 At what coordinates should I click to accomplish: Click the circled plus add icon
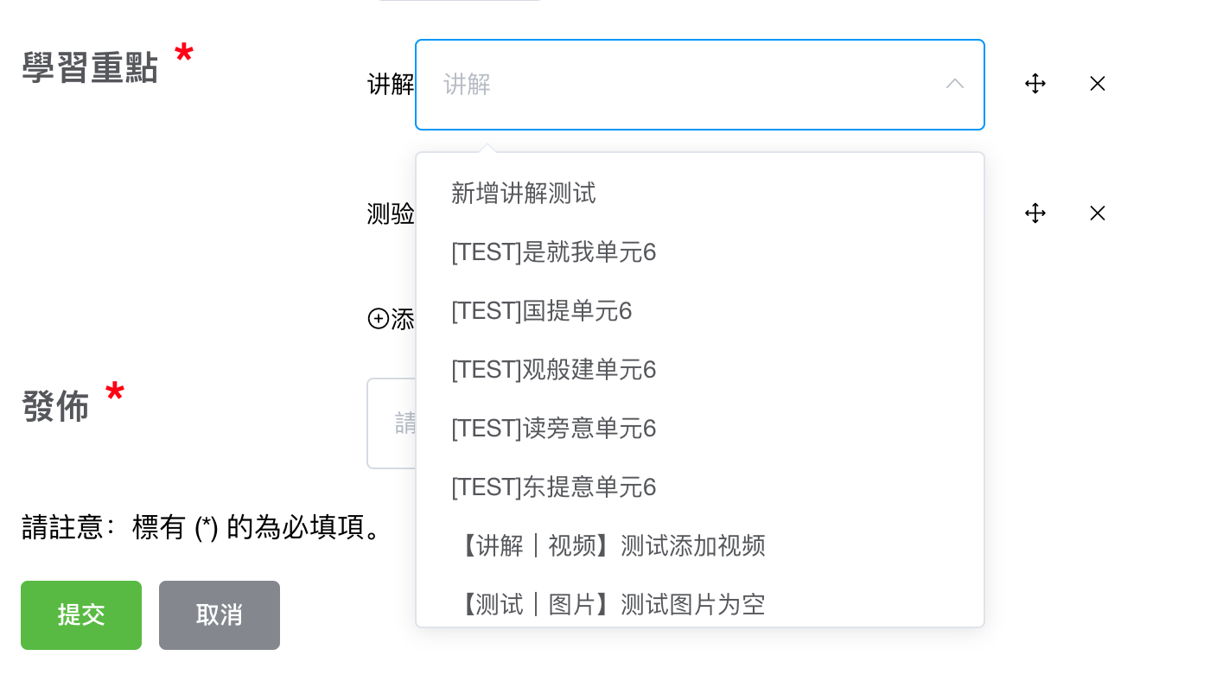pyautogui.click(x=379, y=319)
